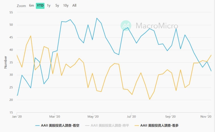Switch zoom range to 1y
215x132 pixels.
point(49,5)
